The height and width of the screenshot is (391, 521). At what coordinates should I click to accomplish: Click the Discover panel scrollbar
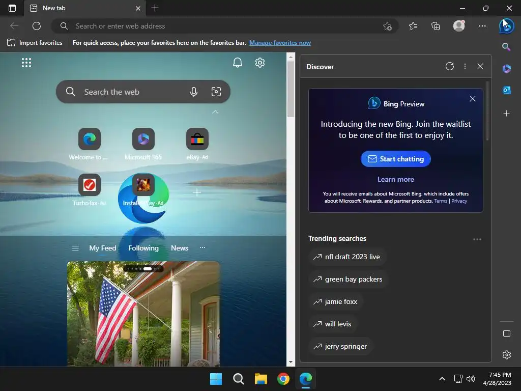[487, 110]
